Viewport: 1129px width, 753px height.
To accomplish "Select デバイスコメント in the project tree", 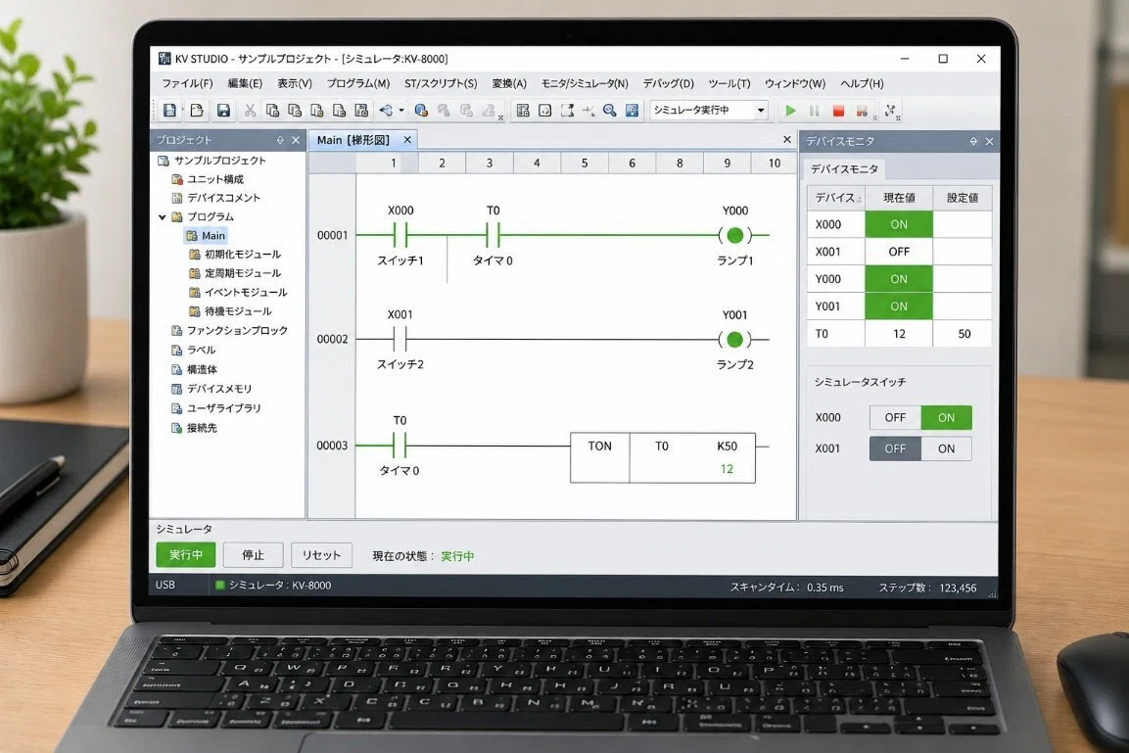I will coord(216,198).
